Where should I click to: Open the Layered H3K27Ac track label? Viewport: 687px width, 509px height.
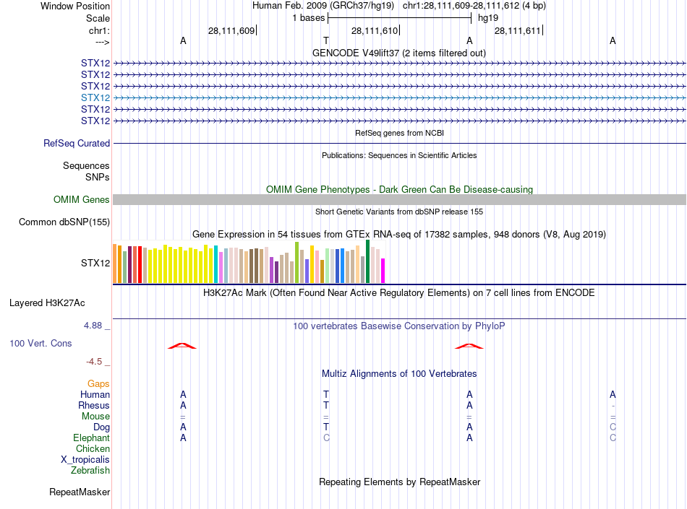[x=47, y=303]
